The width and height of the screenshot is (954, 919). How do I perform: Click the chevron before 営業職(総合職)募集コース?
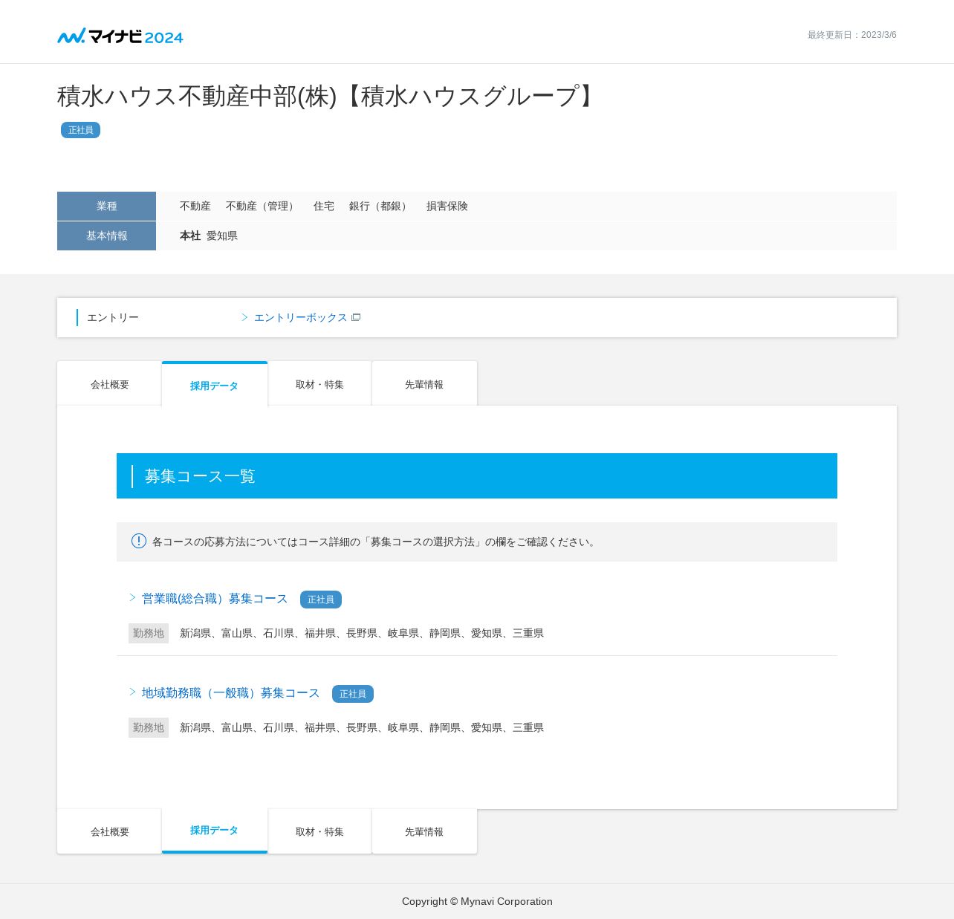(133, 597)
